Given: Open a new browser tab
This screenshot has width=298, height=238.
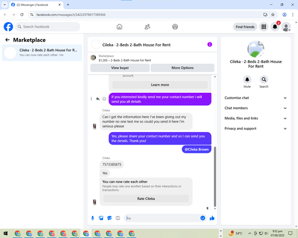Looking at the screenshot, I should click(x=68, y=5).
